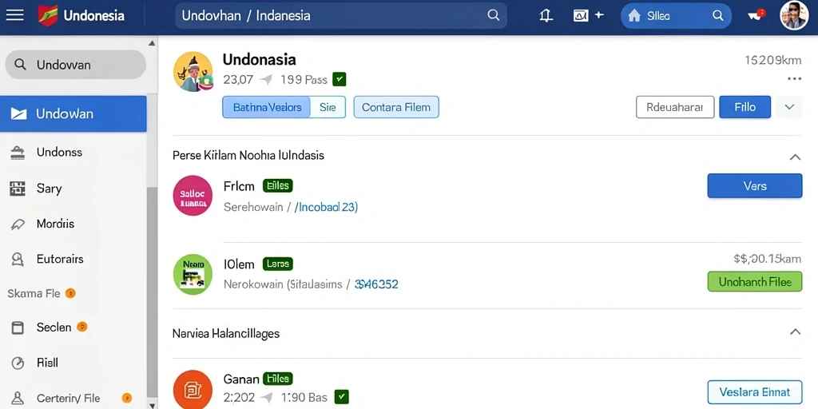Collapse the Perse Kirlam Noohia section
This screenshot has width=818, height=409.
pos(795,157)
